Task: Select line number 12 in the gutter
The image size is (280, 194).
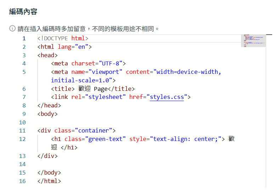Action: (x=22, y=139)
